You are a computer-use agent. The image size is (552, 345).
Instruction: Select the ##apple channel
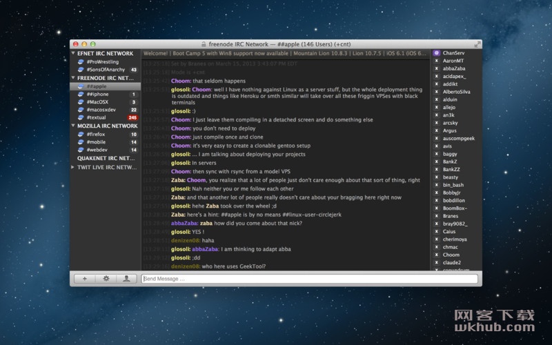pos(106,86)
